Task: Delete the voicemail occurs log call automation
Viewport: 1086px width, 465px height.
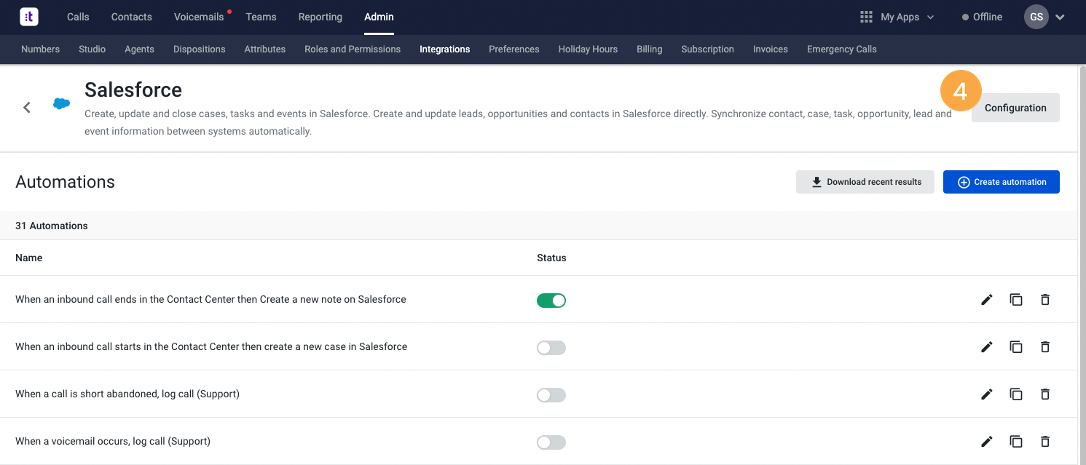Action: [x=1045, y=442]
